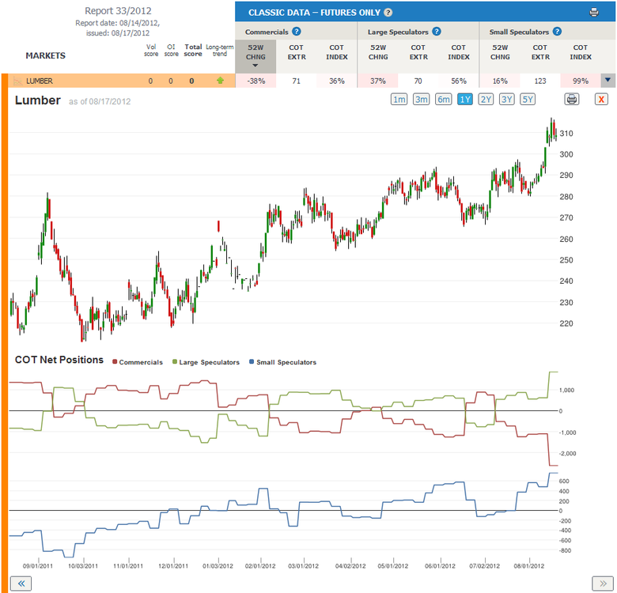Select the 2Y chart range
Screen dimensions: 617x593
(486, 99)
